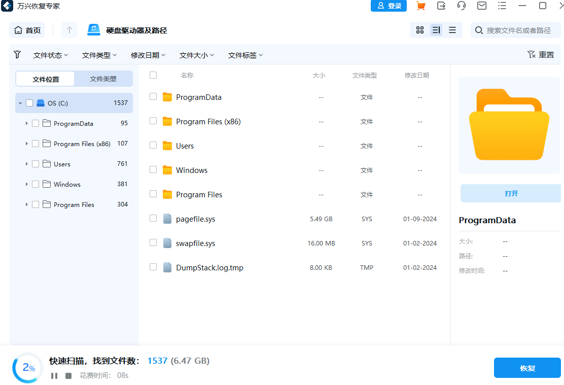Viewport: 564px width, 385px height.
Task: Check the checkbox next to pagefile.sys
Action: click(153, 219)
